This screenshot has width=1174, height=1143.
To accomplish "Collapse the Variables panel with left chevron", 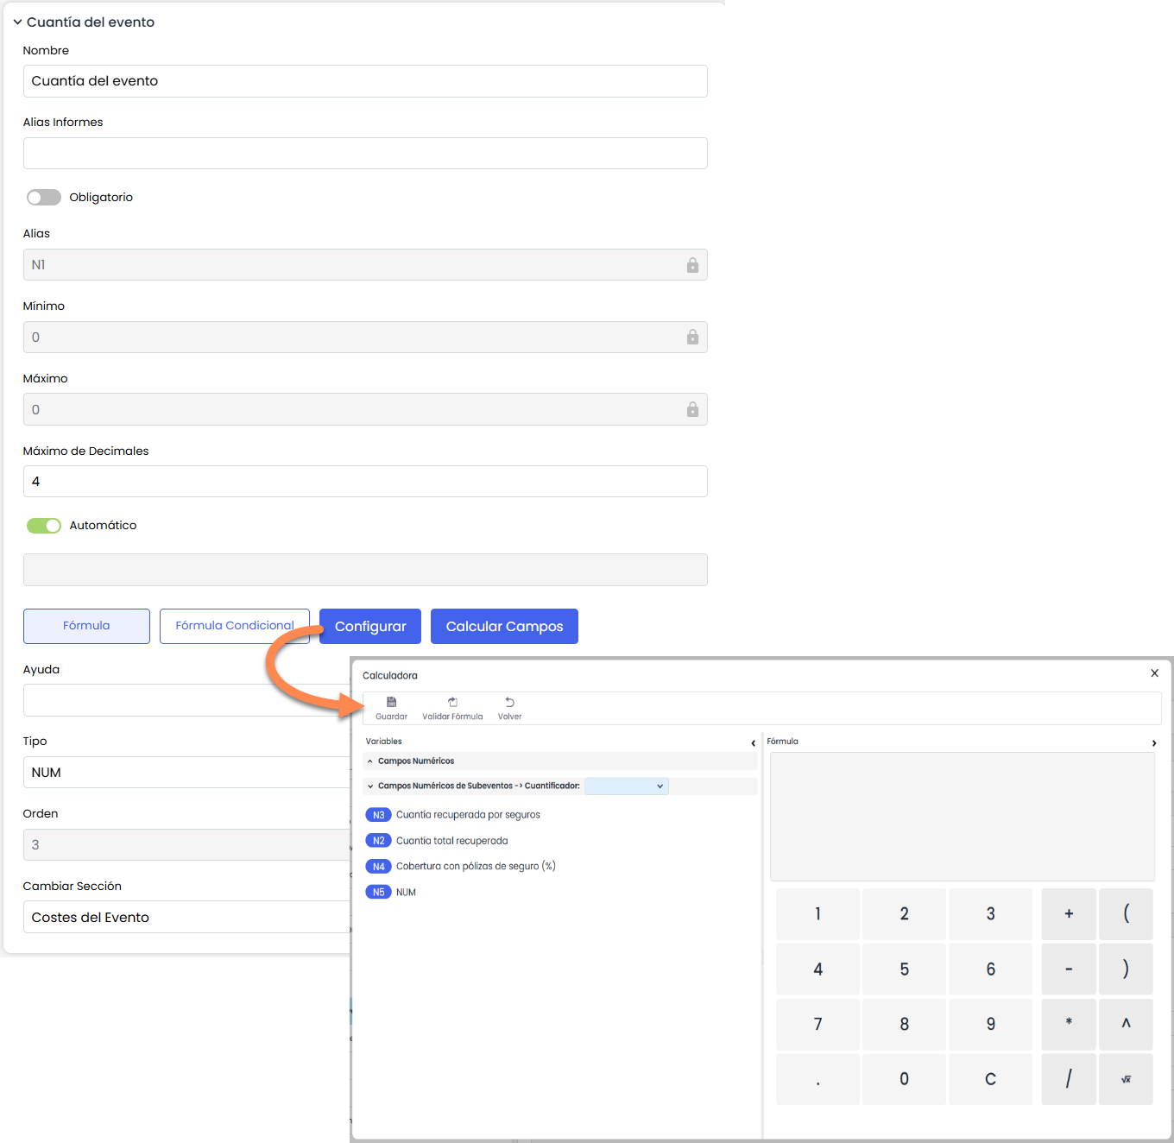I will 753,743.
